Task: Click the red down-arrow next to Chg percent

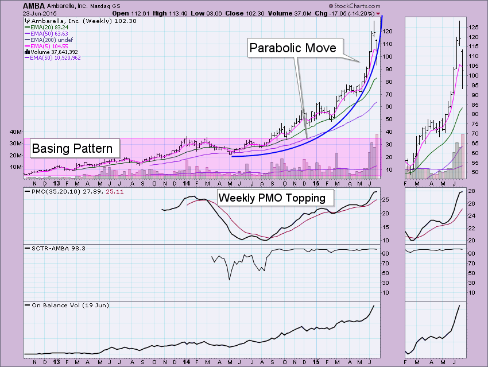Action: pos(378,14)
